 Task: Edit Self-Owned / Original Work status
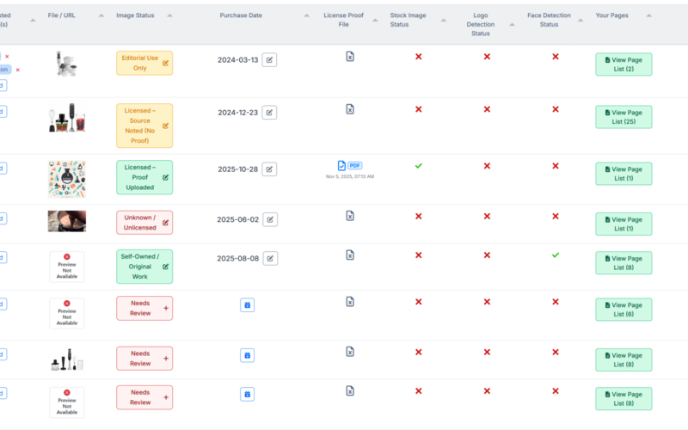tap(165, 267)
